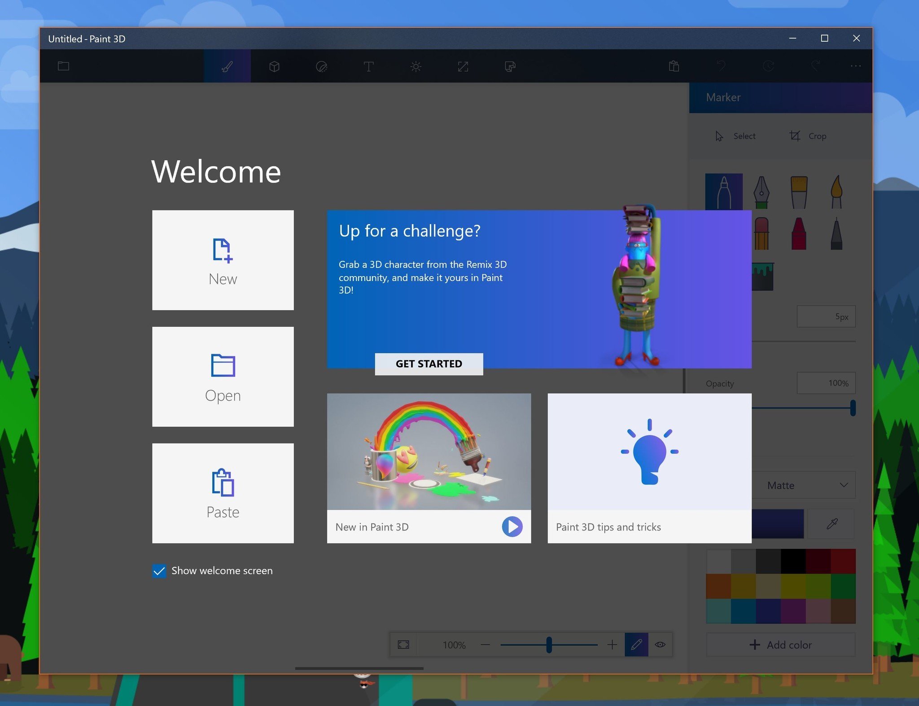Switch to the Text tab
This screenshot has height=706, width=919.
point(368,66)
